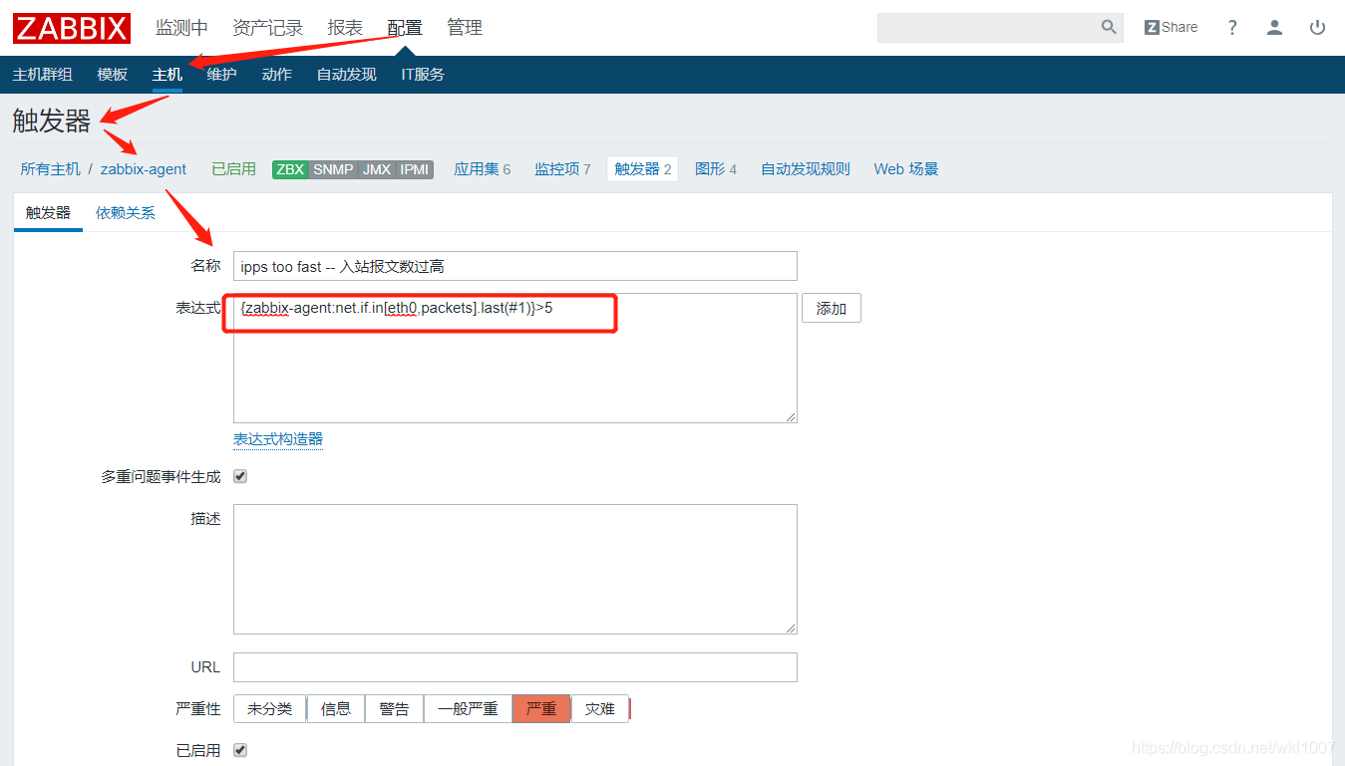Open 自动发现规则 link
The height and width of the screenshot is (766, 1345).
tap(806, 169)
